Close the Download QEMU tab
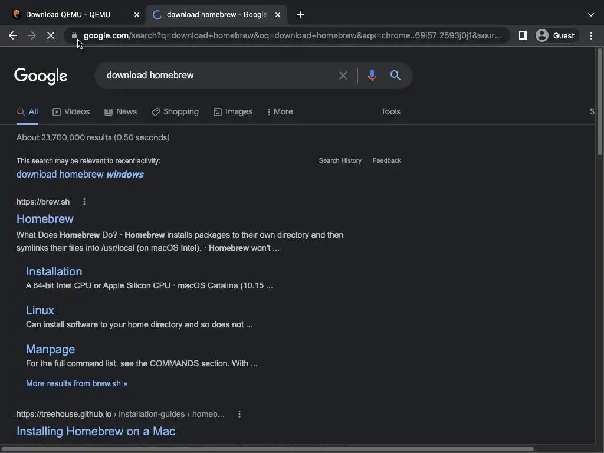 137,15
